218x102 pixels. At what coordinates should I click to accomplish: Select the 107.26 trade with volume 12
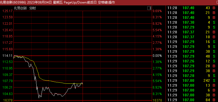(x=191, y=61)
